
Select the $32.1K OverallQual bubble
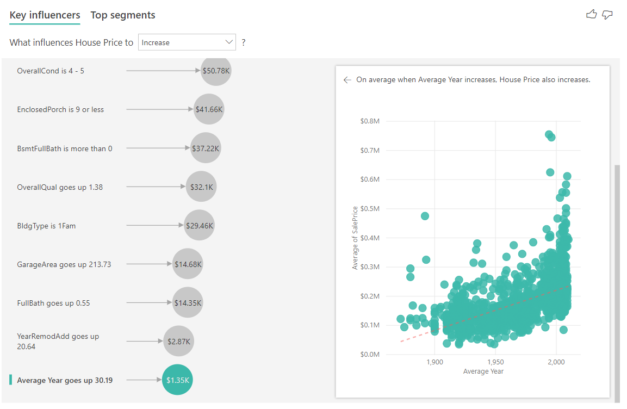pyautogui.click(x=201, y=187)
